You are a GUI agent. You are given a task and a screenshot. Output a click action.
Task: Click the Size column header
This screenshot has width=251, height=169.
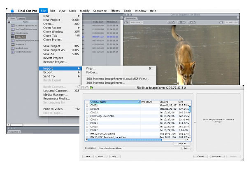(184, 102)
